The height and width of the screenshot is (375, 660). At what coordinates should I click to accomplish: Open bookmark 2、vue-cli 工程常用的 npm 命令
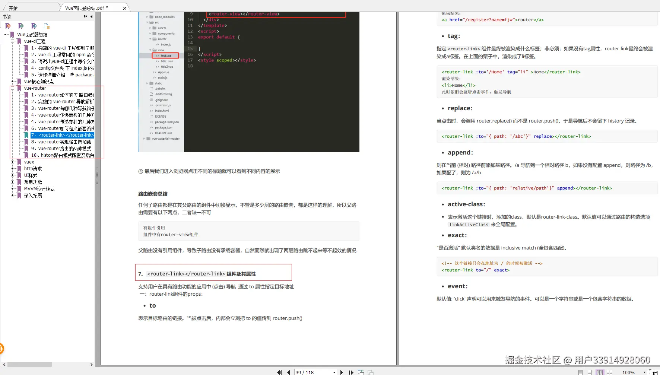[x=62, y=55]
